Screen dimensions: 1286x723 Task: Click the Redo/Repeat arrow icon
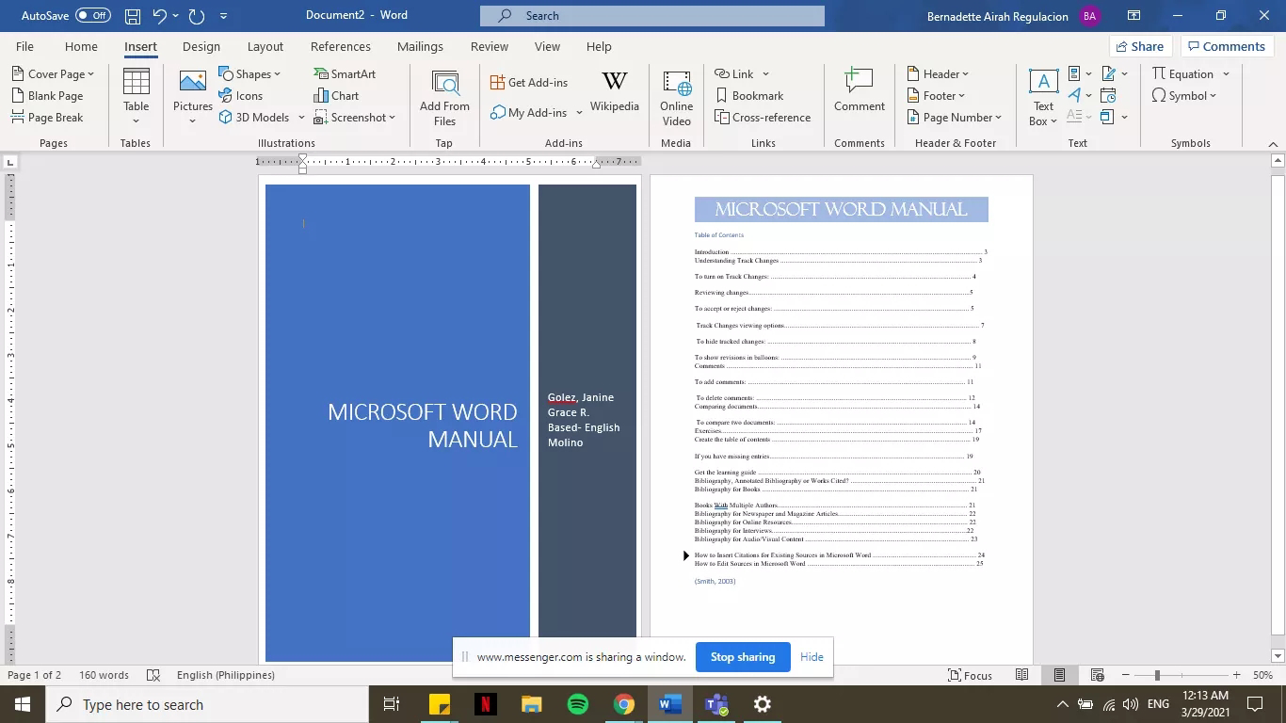click(x=196, y=16)
